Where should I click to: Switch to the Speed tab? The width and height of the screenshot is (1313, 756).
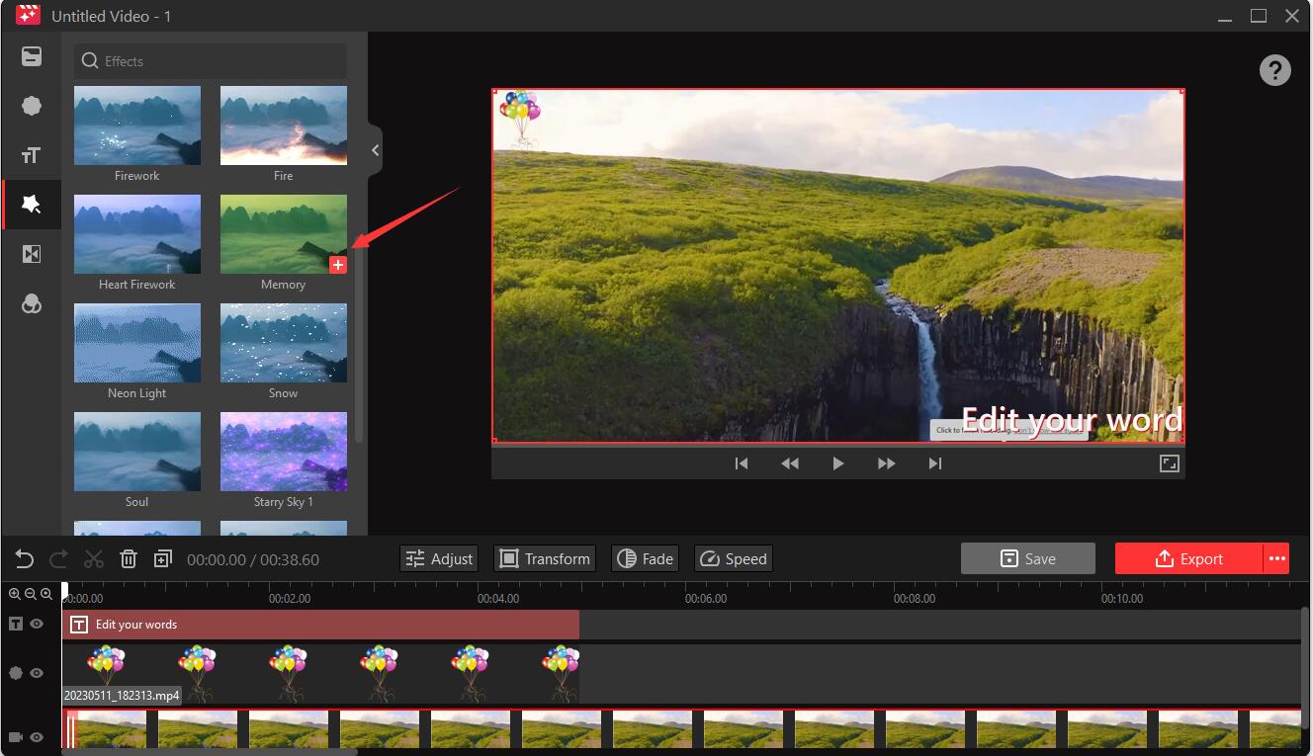[x=733, y=558]
